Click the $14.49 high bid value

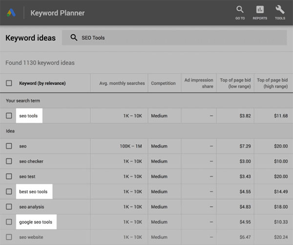point(281,192)
